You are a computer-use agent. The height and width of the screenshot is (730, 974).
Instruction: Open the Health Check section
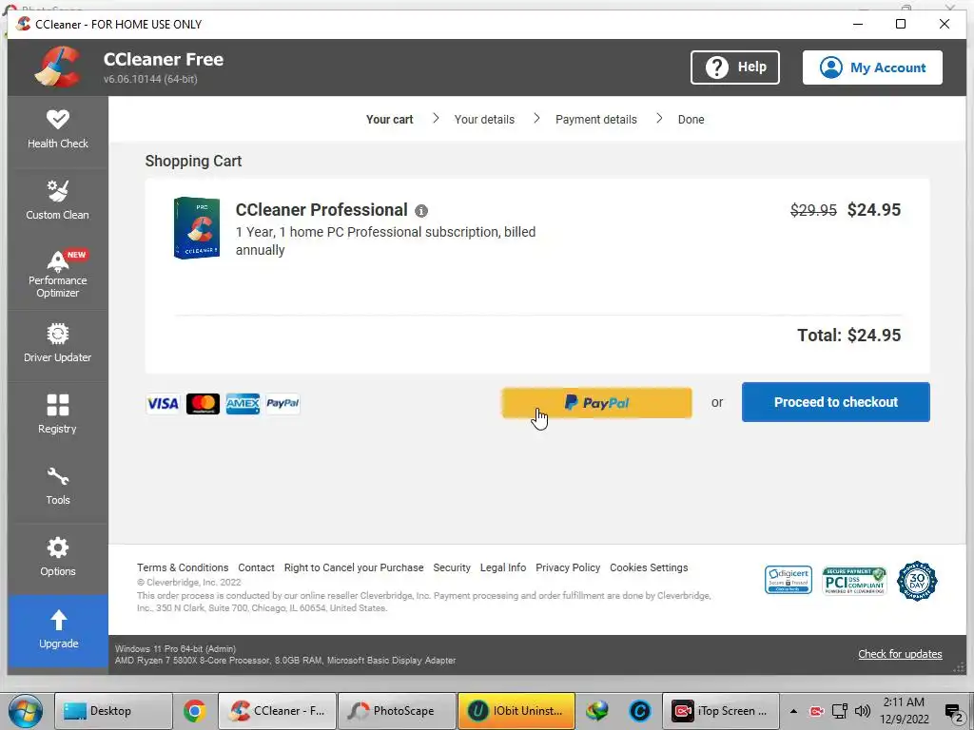(x=58, y=129)
